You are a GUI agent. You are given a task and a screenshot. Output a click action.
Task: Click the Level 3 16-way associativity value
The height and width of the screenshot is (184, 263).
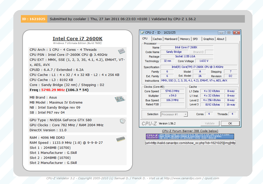point(231,104)
